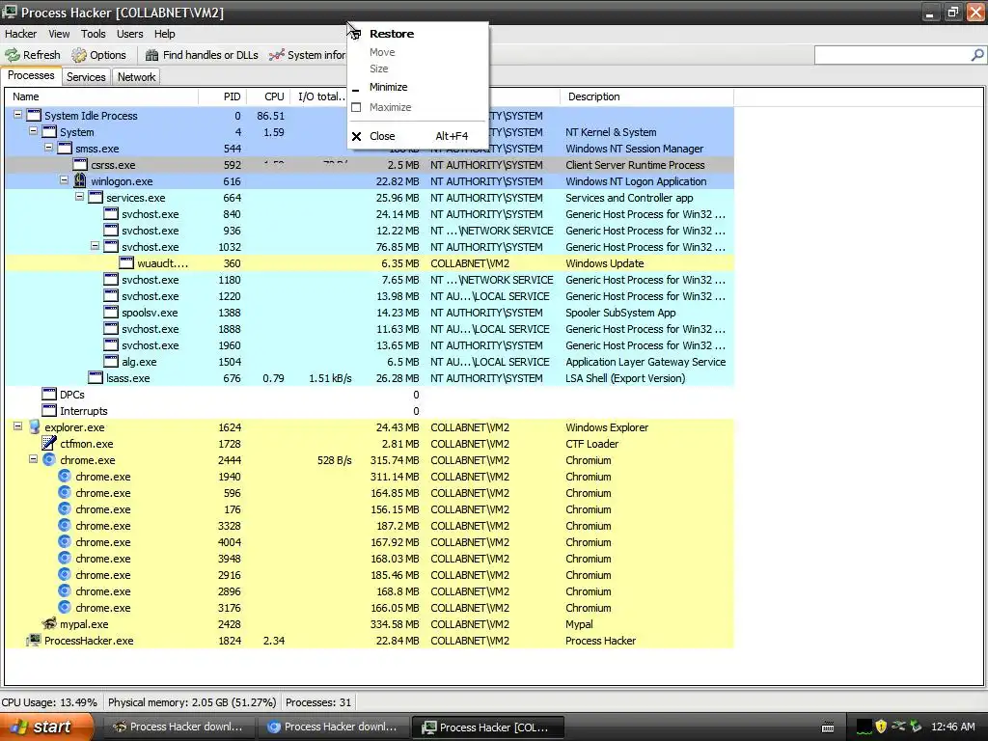The image size is (988, 741).
Task: Sort by the Name column header
Action: click(102, 96)
